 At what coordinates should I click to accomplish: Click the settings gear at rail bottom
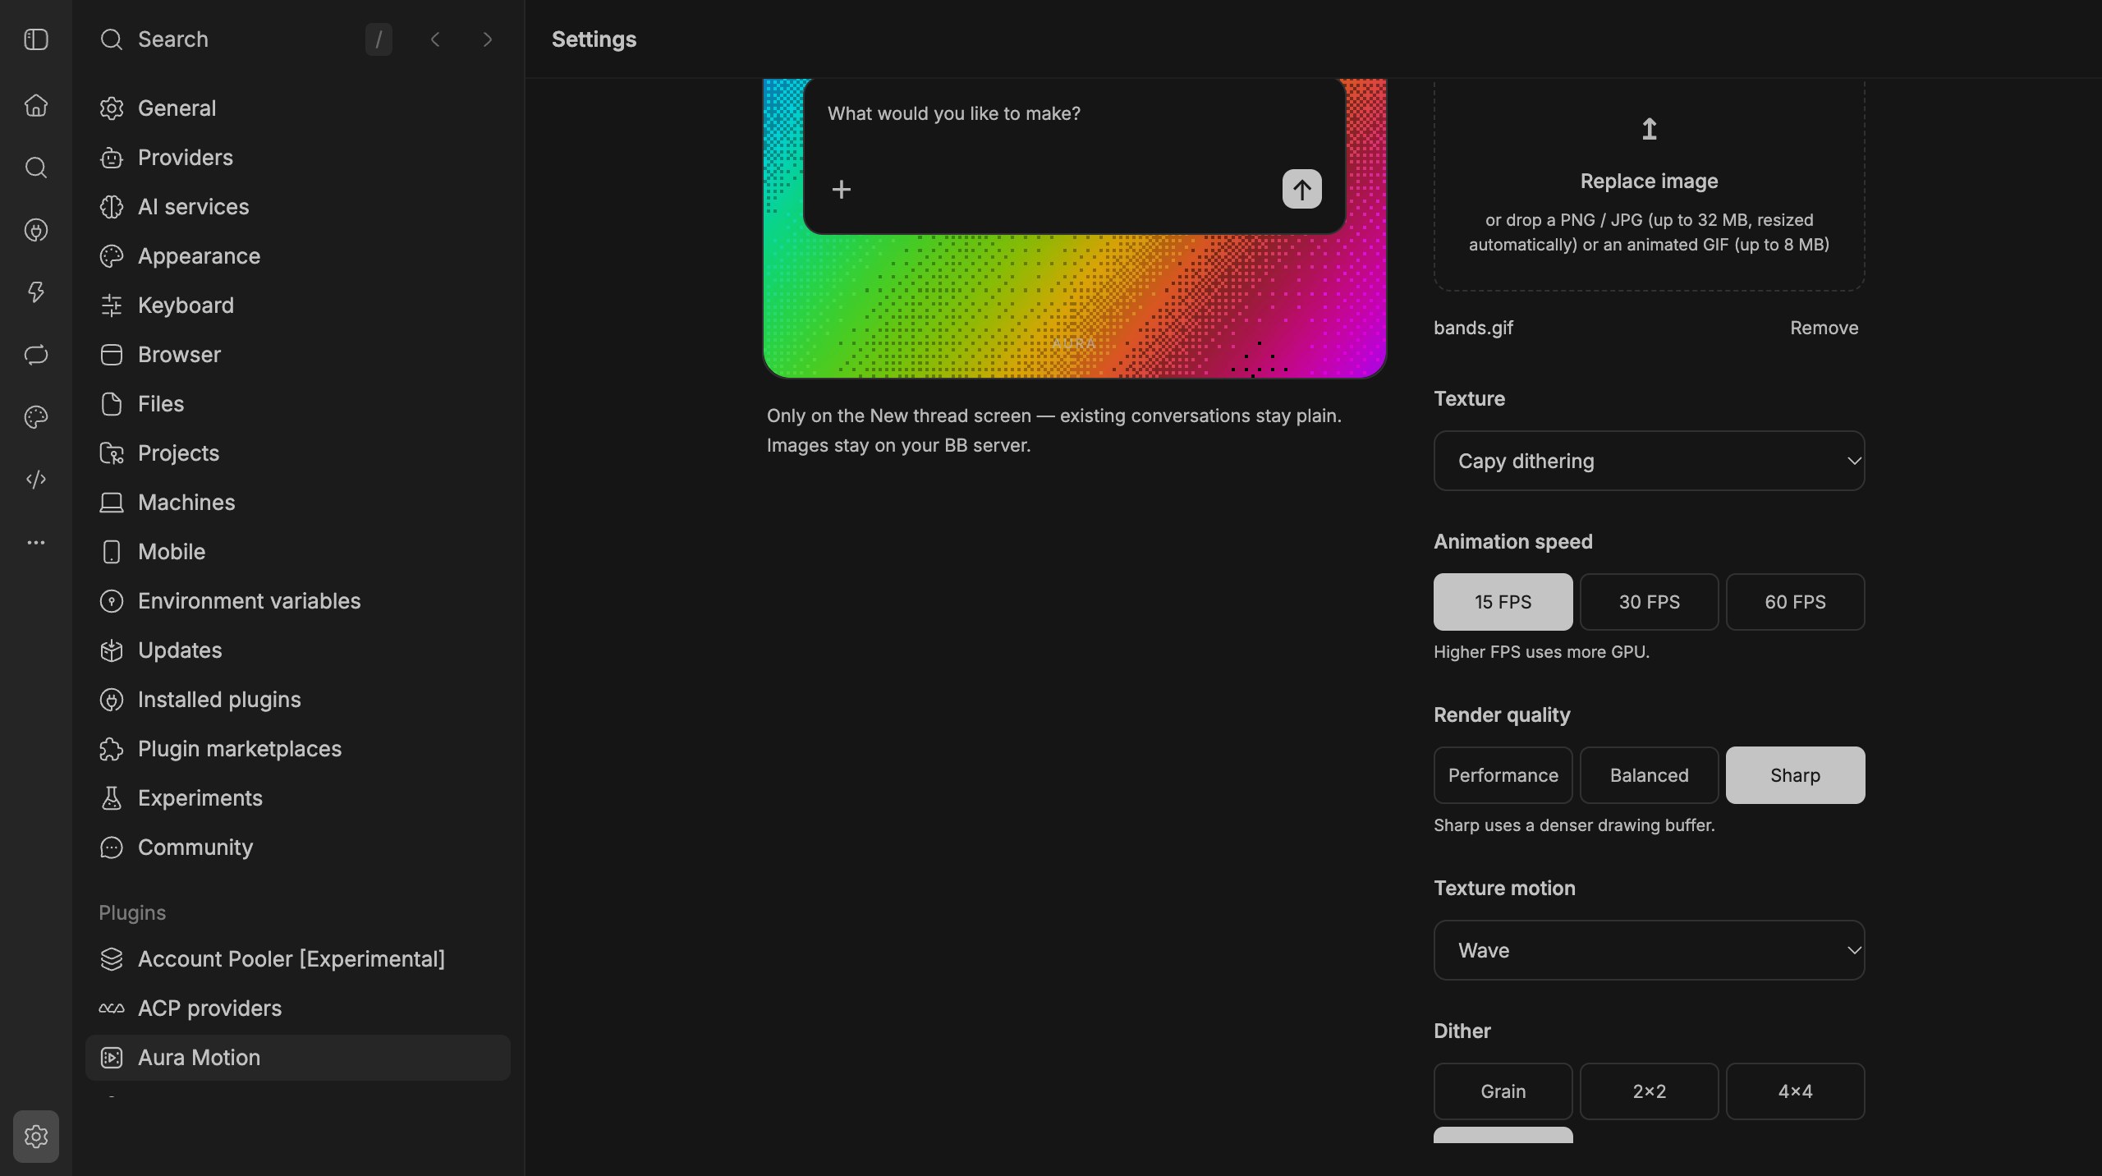(x=36, y=1137)
